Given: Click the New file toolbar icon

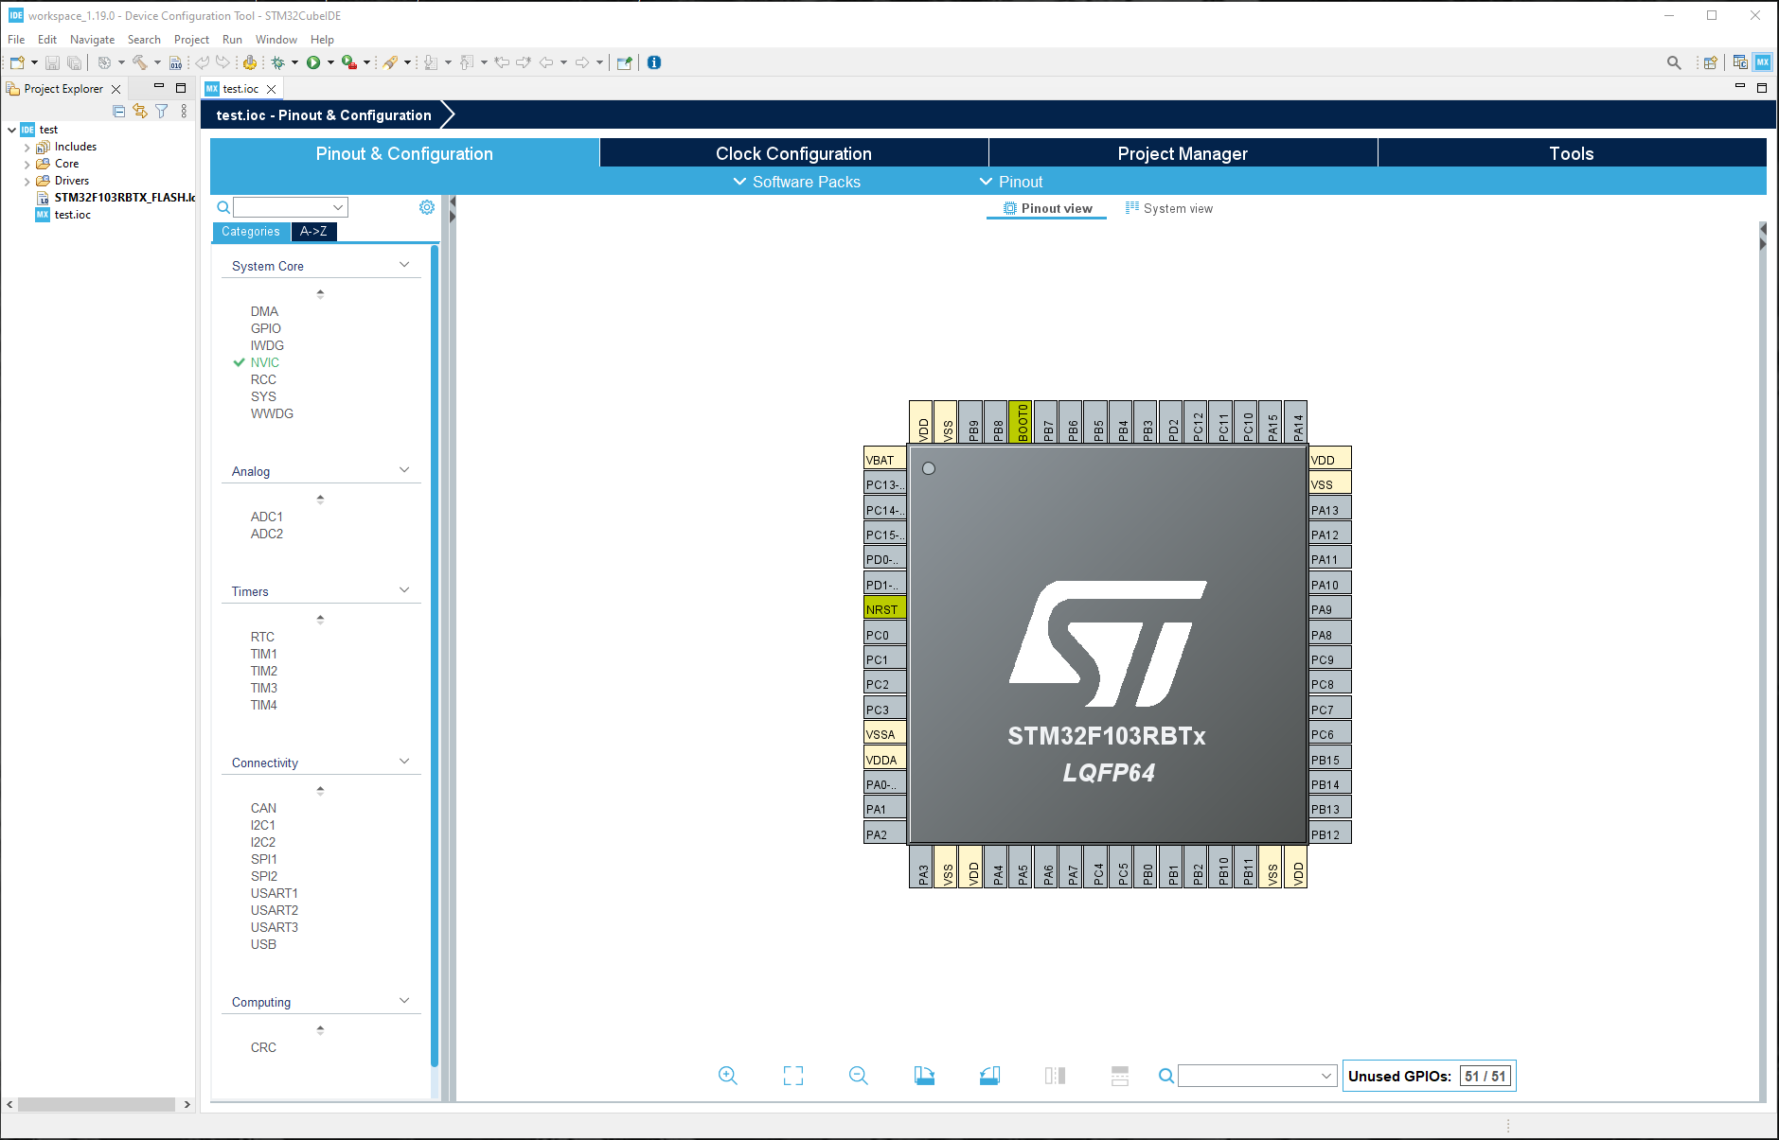Looking at the screenshot, I should (x=17, y=62).
